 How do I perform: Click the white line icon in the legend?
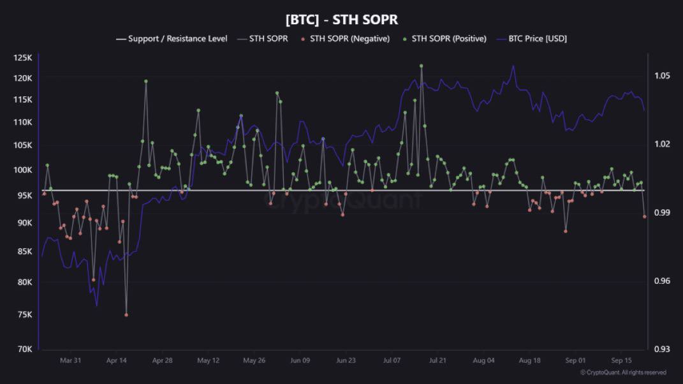121,39
